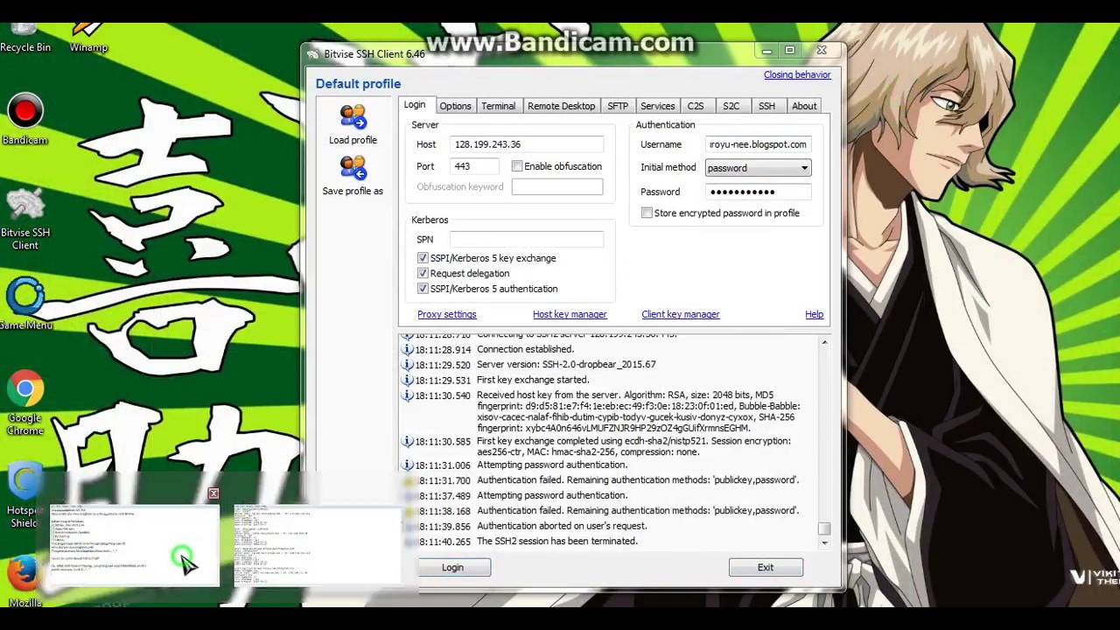The width and height of the screenshot is (1120, 630).
Task: Open the Initial method dropdown
Action: (758, 168)
